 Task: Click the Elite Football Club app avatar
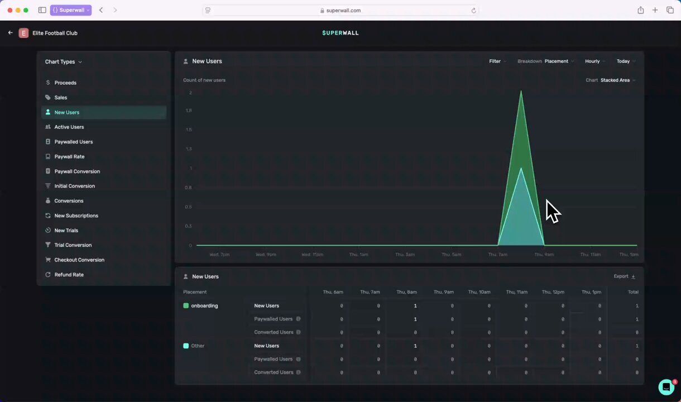[23, 33]
